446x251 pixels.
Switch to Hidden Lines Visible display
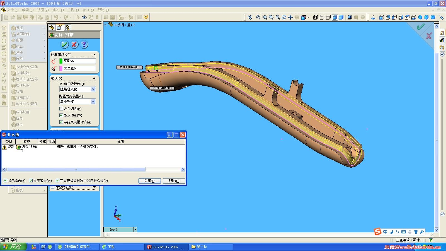click(x=322, y=17)
